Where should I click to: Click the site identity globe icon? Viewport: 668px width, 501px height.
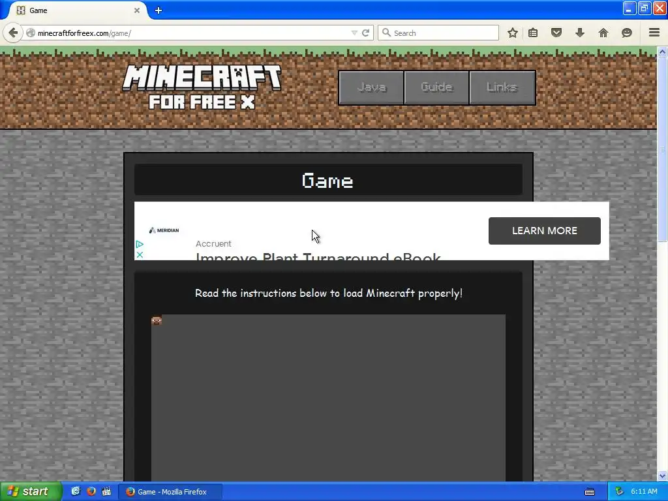tap(31, 33)
